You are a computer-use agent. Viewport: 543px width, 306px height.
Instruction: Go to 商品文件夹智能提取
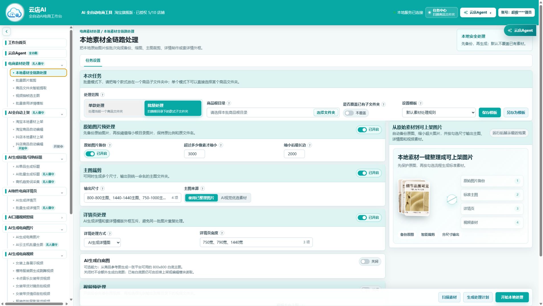tap(31, 88)
